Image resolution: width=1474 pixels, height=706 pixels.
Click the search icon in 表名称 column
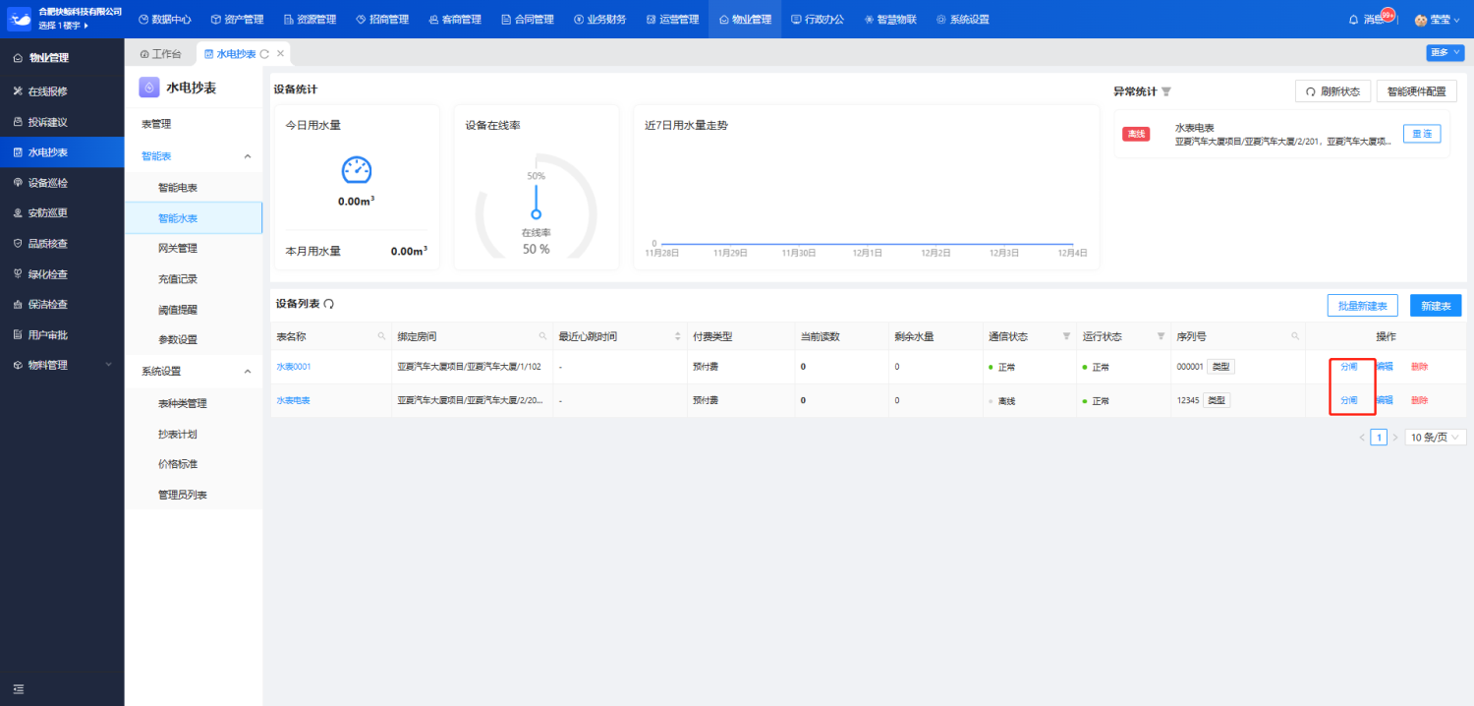tap(381, 336)
